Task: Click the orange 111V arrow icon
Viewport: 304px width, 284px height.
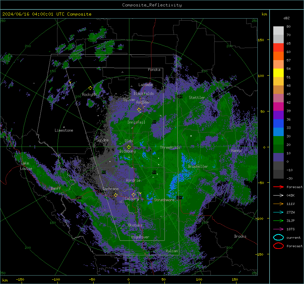Action: coord(278,204)
